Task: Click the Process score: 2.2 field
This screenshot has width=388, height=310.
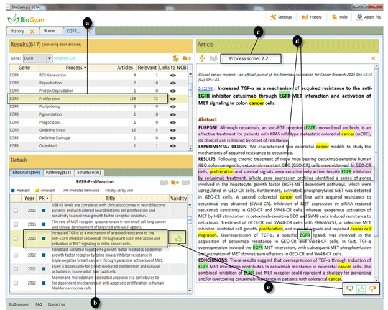Action: 251,59
